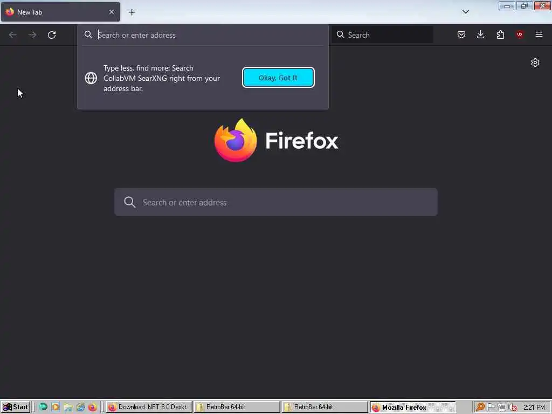
Task: Select the New Tab tab
Action: [x=60, y=12]
